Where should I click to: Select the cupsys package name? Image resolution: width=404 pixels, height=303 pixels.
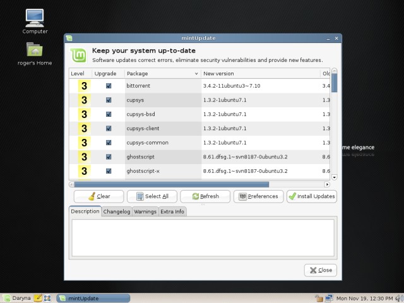(135, 100)
